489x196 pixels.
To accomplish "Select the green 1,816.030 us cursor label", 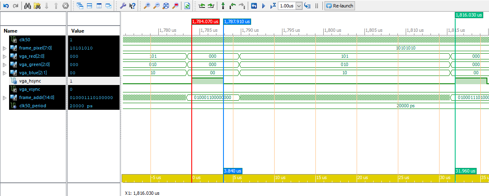I will tap(469, 15).
